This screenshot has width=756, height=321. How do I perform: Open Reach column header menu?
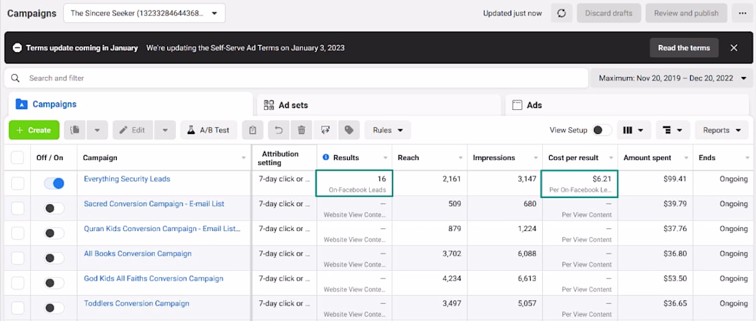point(460,157)
